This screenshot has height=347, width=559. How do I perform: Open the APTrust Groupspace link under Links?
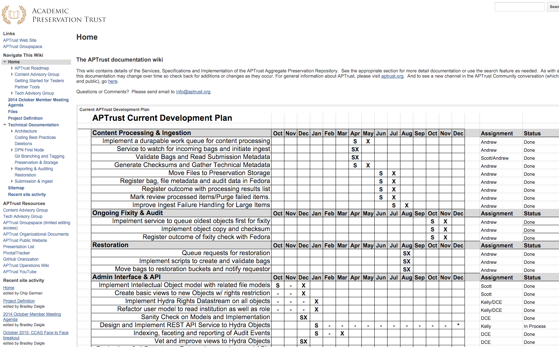[x=23, y=47]
